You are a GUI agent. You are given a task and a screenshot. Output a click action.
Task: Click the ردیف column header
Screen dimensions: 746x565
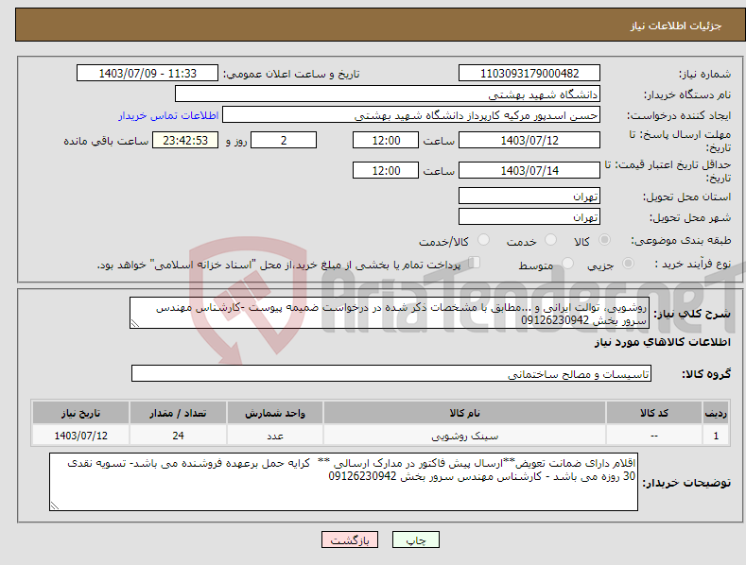pos(716,413)
